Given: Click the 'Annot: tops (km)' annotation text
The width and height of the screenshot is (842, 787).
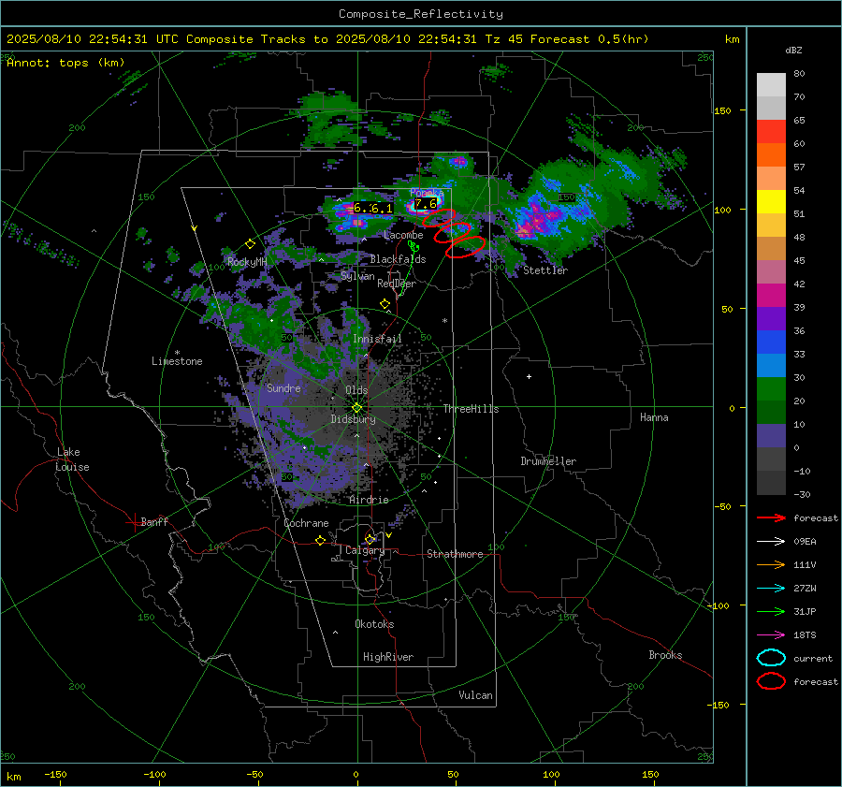Looking at the screenshot, I should tap(65, 63).
